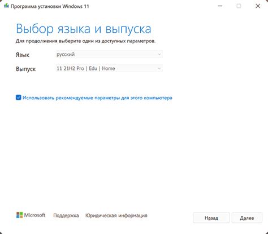The image size is (268, 234).
Task: Open the Выпуск edition dropdown
Action: pyautogui.click(x=109, y=68)
